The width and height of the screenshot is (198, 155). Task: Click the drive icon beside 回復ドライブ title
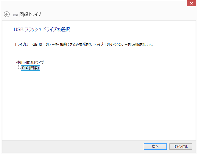click(x=15, y=15)
